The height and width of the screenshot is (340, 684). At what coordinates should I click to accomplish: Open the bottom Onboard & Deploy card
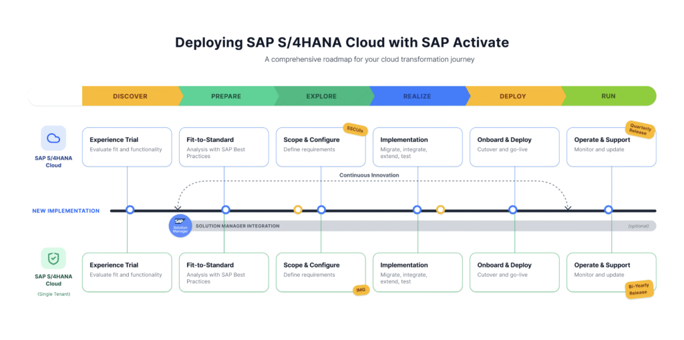(515, 272)
